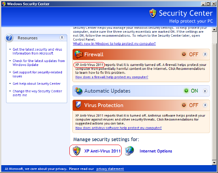Click the red Firewall OFF status indicator
This screenshot has width=218, height=173.
tap(184, 54)
